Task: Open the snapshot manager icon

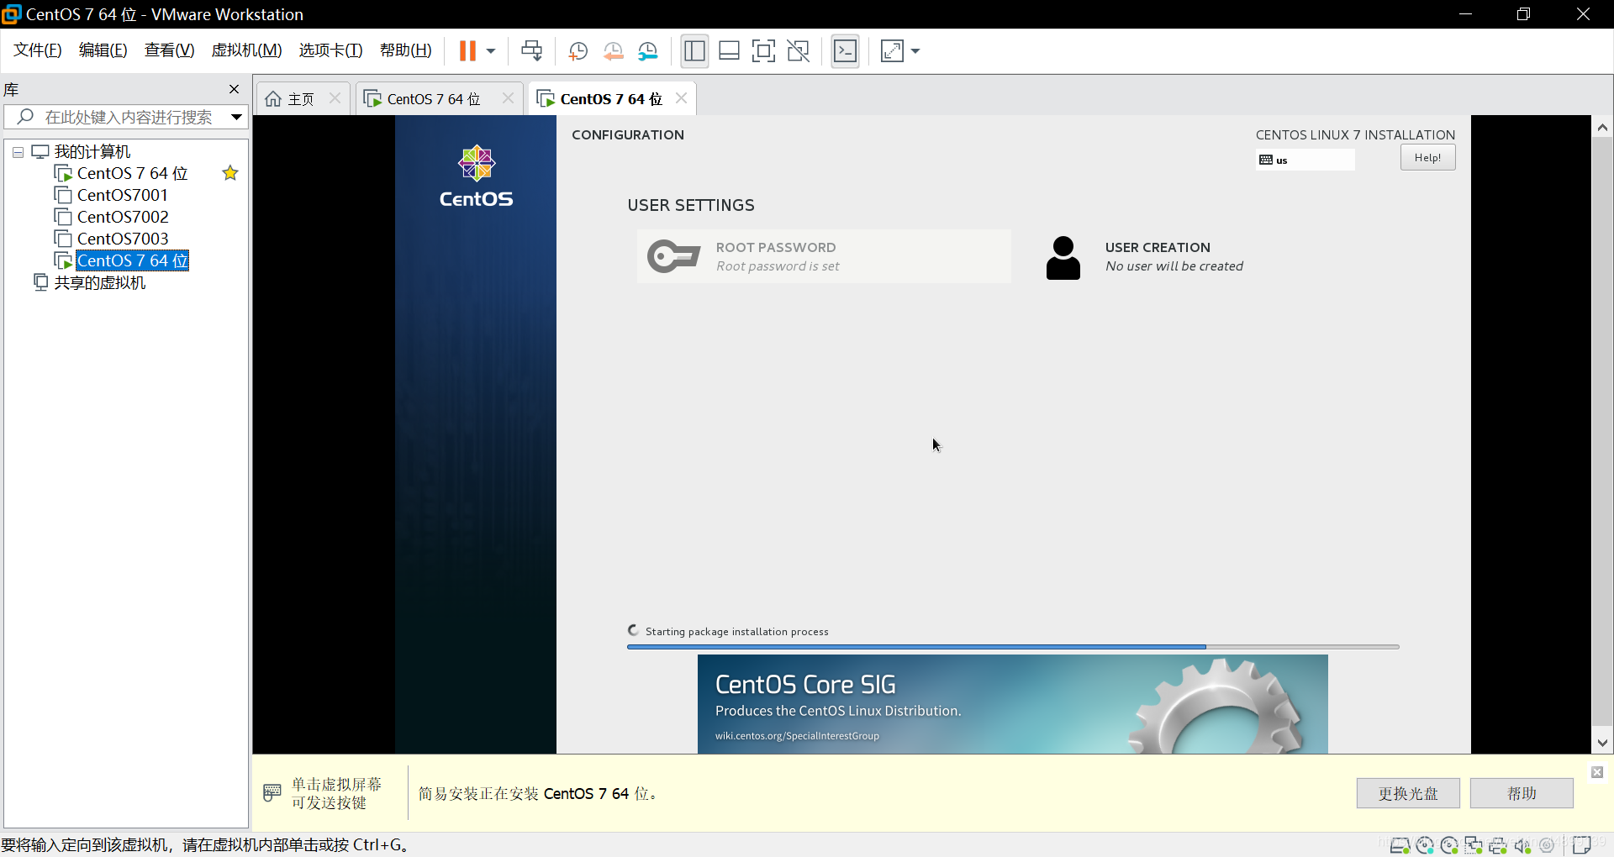Action: tap(648, 51)
